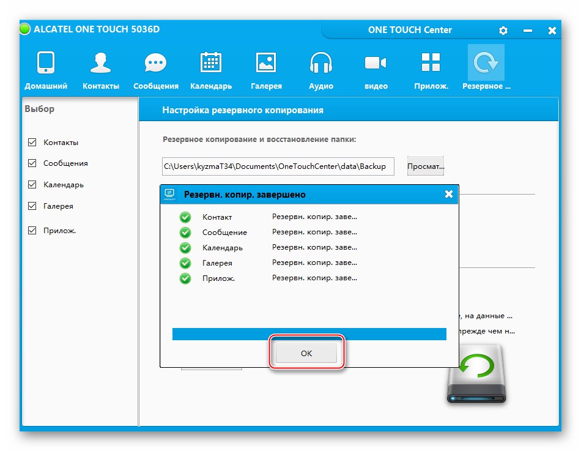Screen dimensions: 581x451
Task: Click the Галерея label in dialog list
Action: point(217,263)
